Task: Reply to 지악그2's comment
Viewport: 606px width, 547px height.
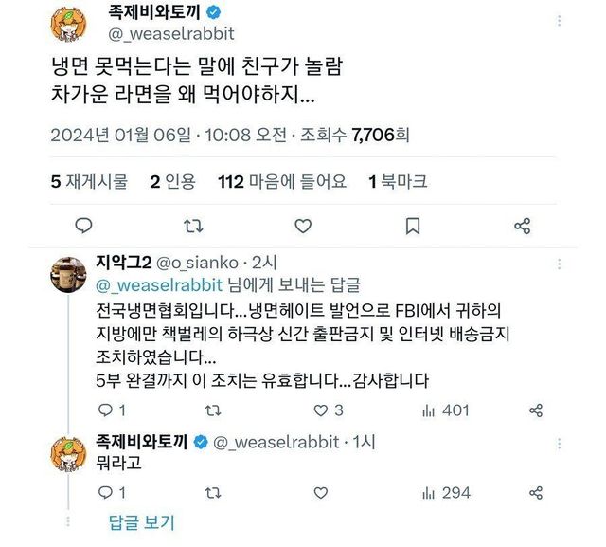Action: [105, 410]
